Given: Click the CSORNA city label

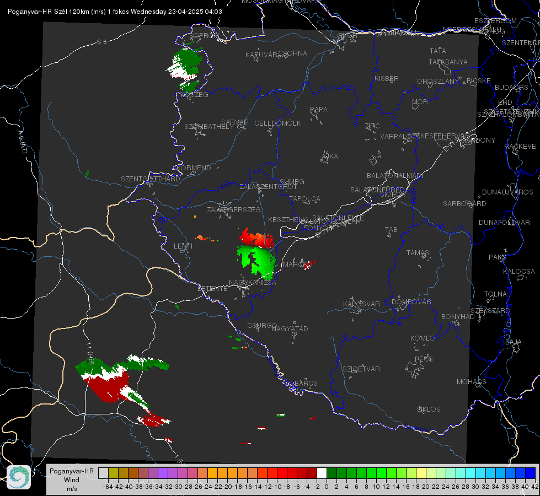Looking at the screenshot, I should tap(293, 53).
